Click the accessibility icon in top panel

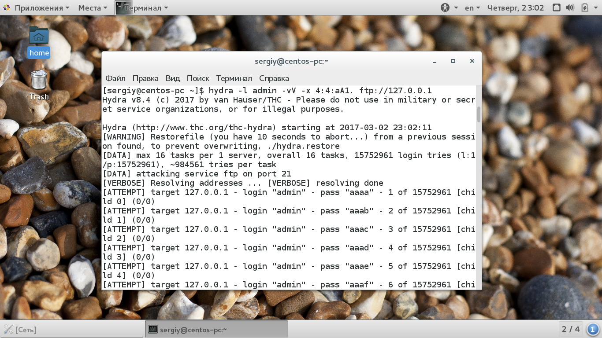445,7
